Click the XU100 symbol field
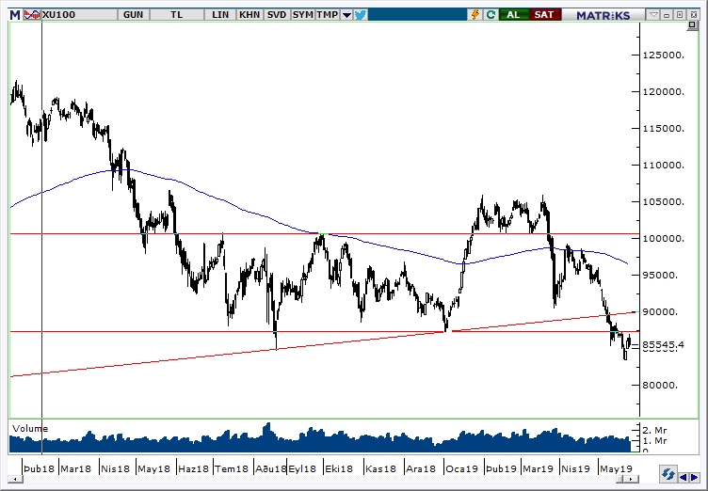The image size is (708, 491). click(x=80, y=15)
